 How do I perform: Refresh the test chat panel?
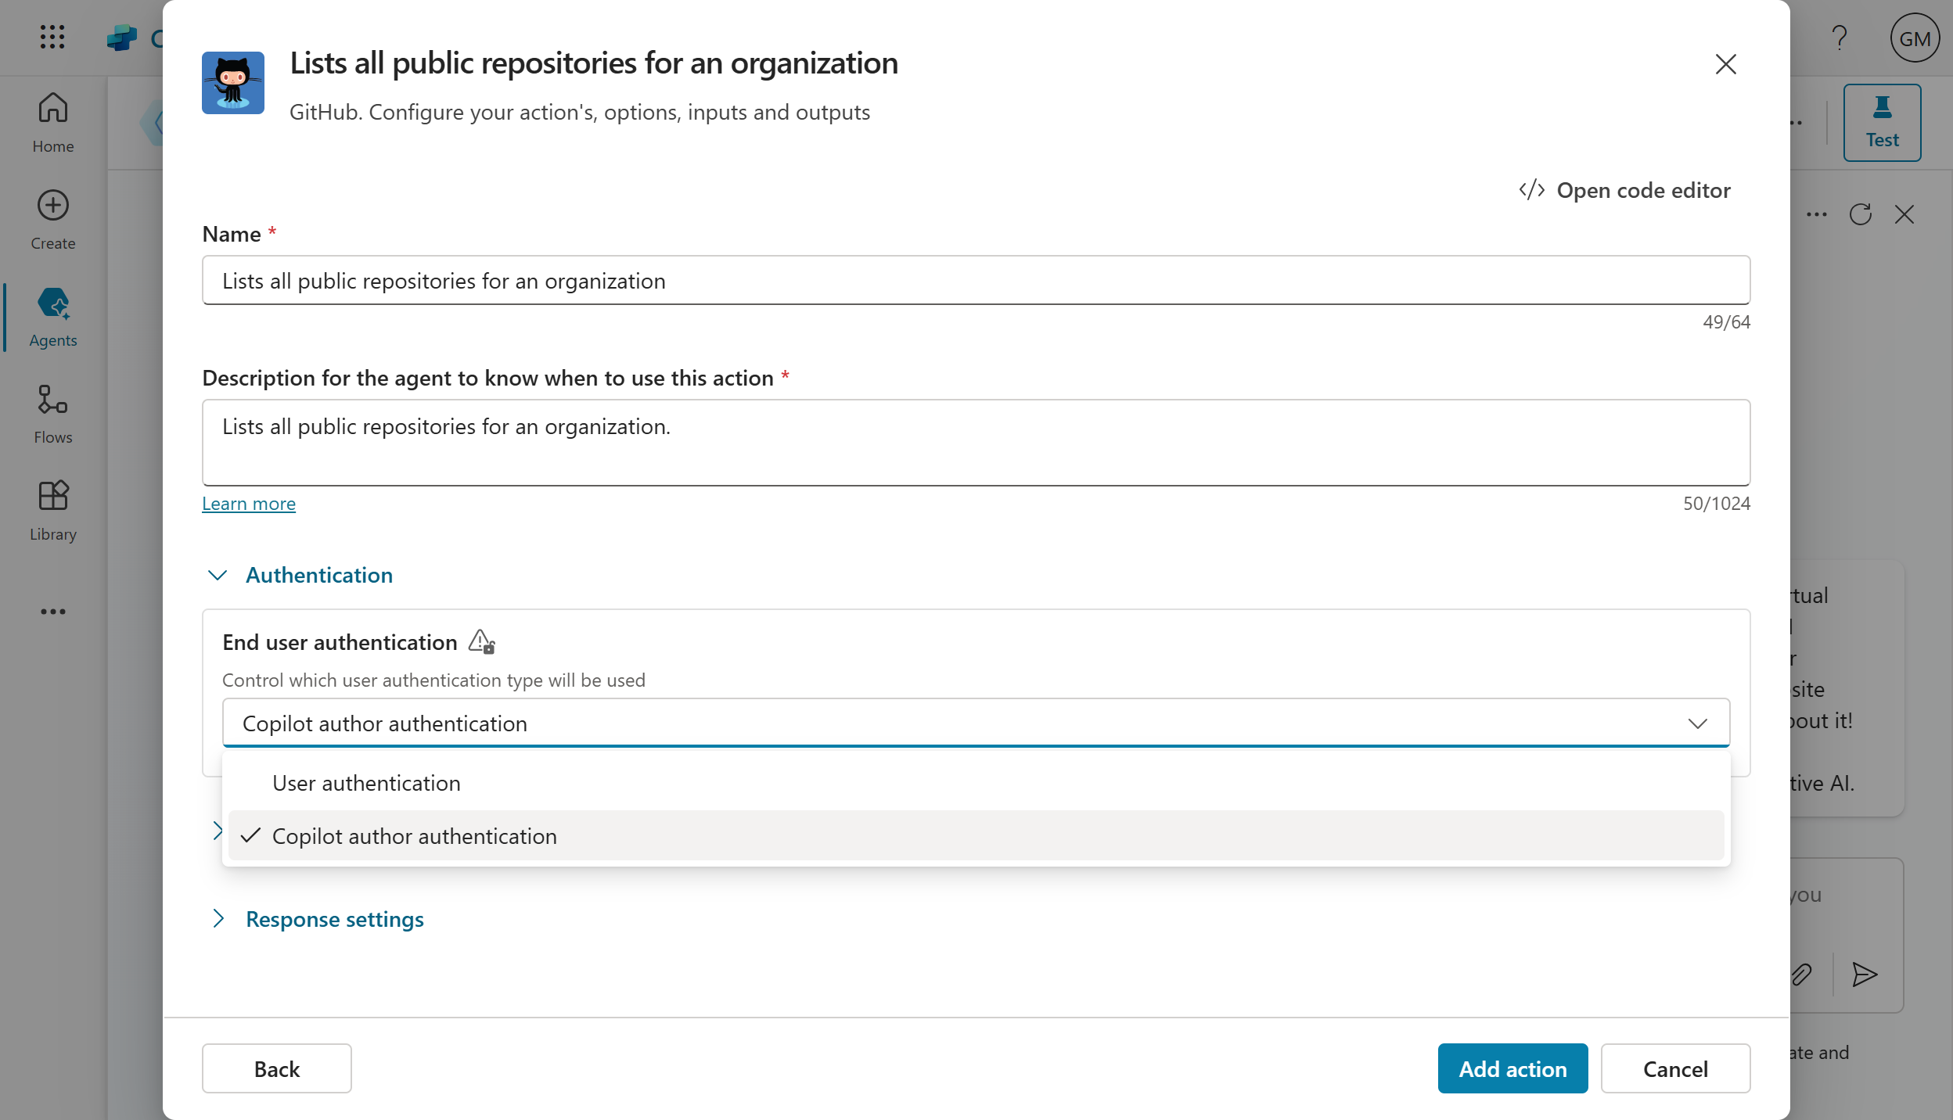click(x=1860, y=214)
